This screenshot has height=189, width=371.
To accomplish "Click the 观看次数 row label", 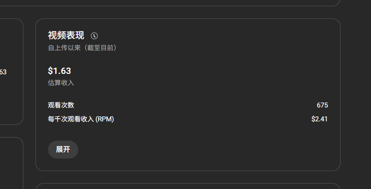I will (61, 105).
